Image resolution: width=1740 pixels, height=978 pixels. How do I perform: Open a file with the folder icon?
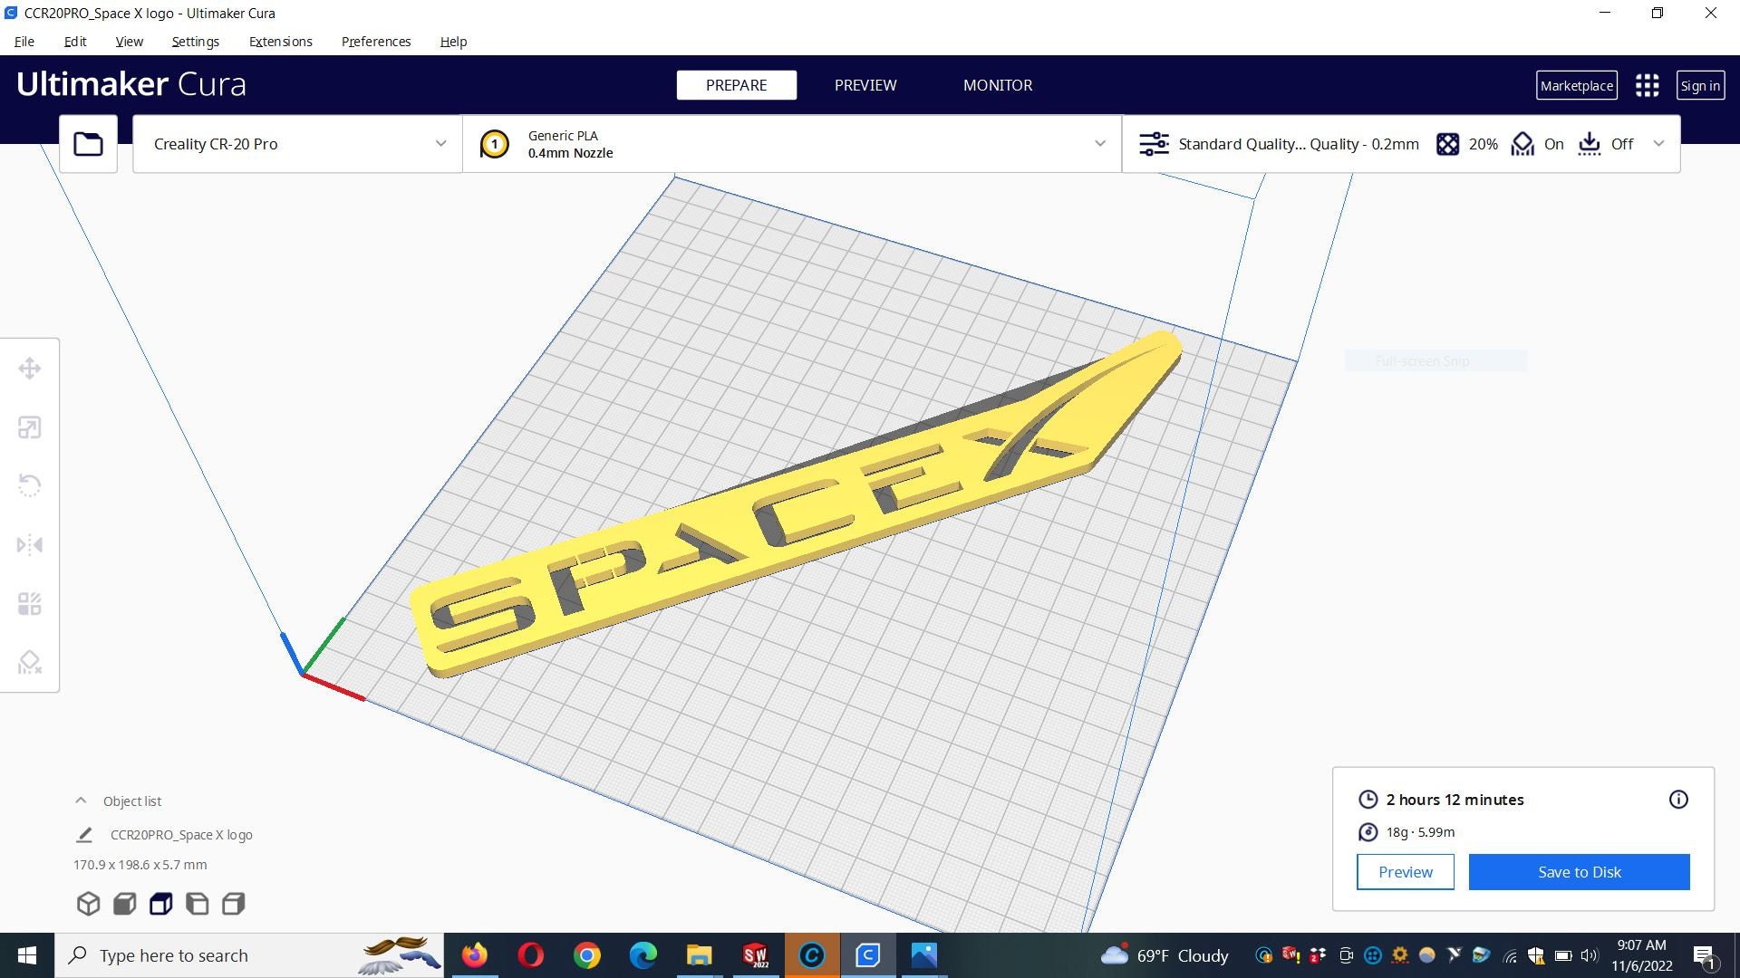click(x=87, y=143)
